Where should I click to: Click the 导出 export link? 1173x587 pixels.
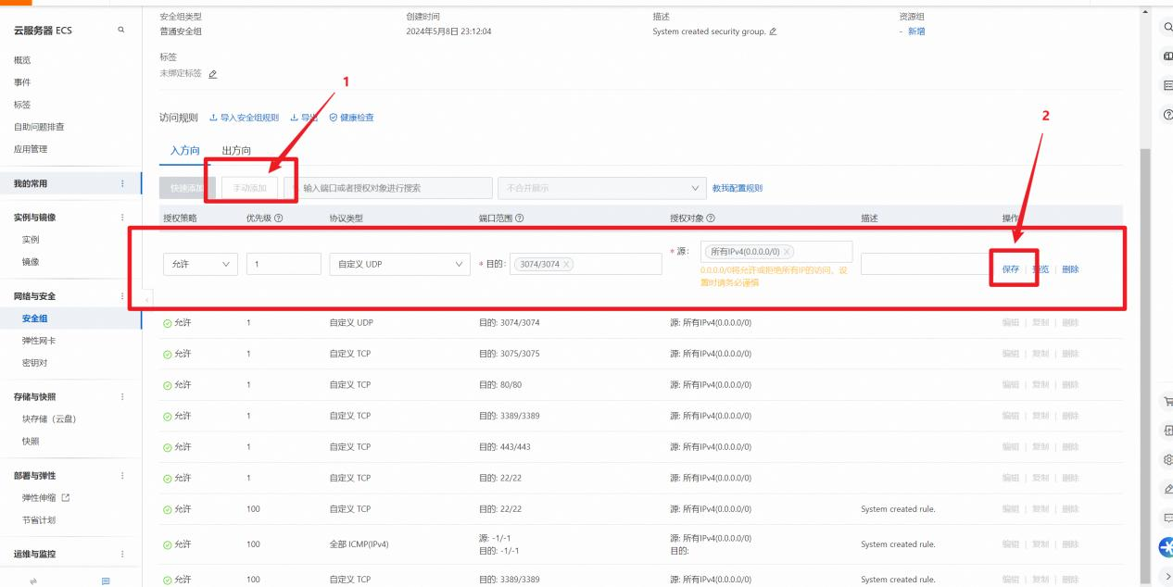[x=304, y=118]
